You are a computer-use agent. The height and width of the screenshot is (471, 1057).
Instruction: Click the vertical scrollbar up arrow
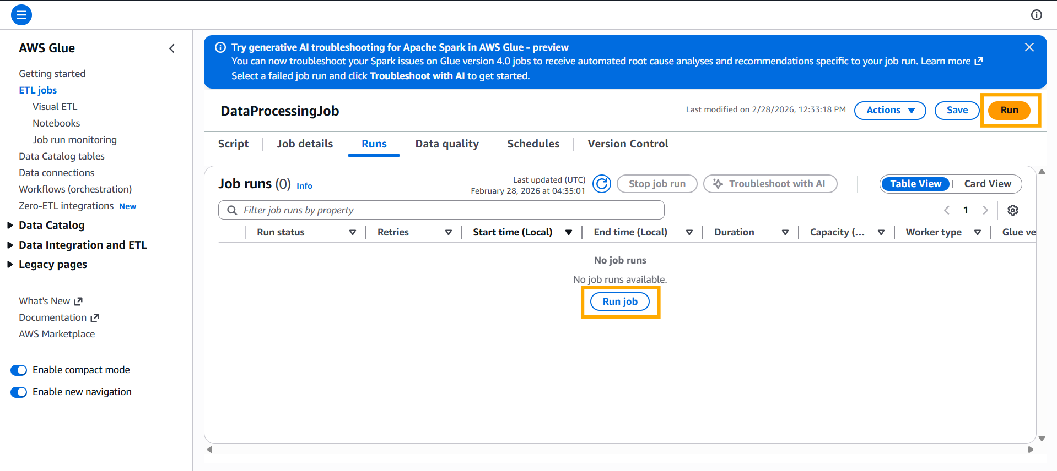(1042, 172)
